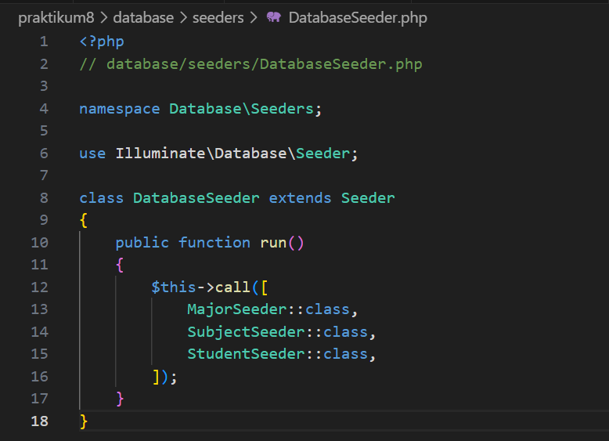The image size is (609, 441).
Task: Click yellow opening brace on line 9
Action: point(84,220)
